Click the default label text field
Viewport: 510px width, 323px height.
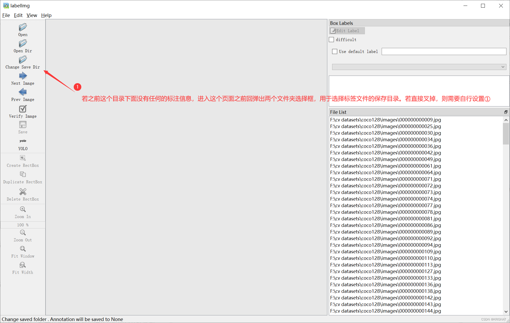tap(444, 51)
